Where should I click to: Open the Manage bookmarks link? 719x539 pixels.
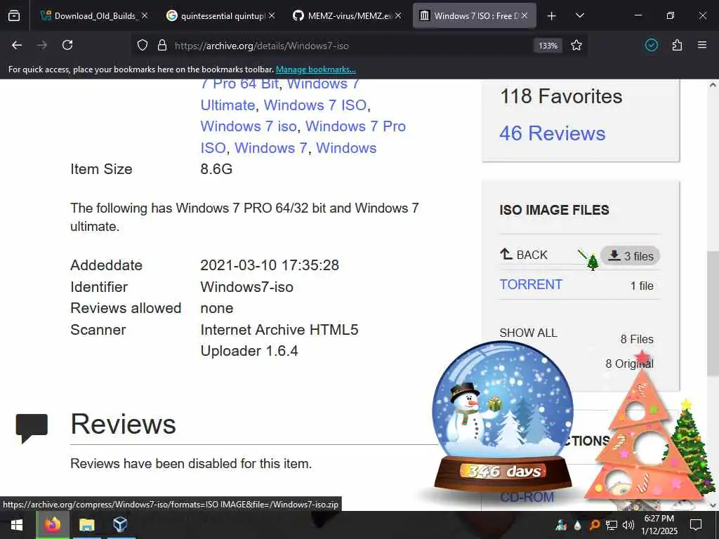coord(315,69)
